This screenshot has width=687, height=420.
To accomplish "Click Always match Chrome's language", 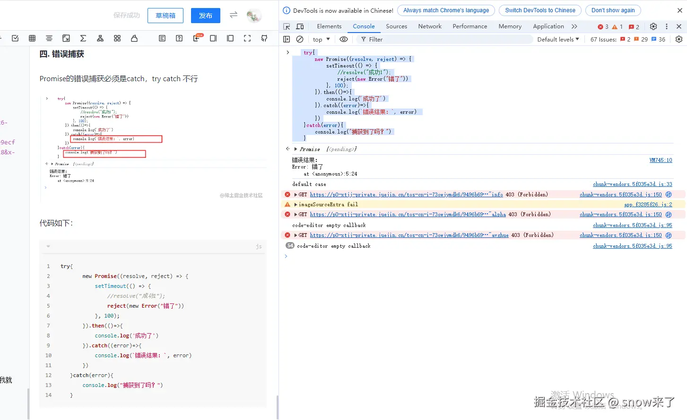I will point(446,10).
